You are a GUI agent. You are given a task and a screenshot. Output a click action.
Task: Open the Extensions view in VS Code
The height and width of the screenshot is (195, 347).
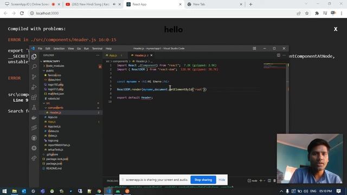pos(34,97)
